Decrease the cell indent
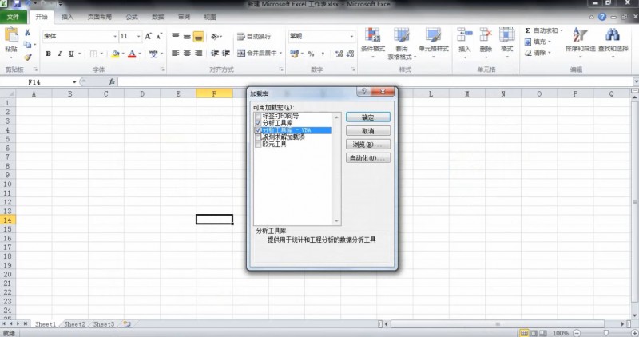This screenshot has width=639, height=337. click(215, 53)
